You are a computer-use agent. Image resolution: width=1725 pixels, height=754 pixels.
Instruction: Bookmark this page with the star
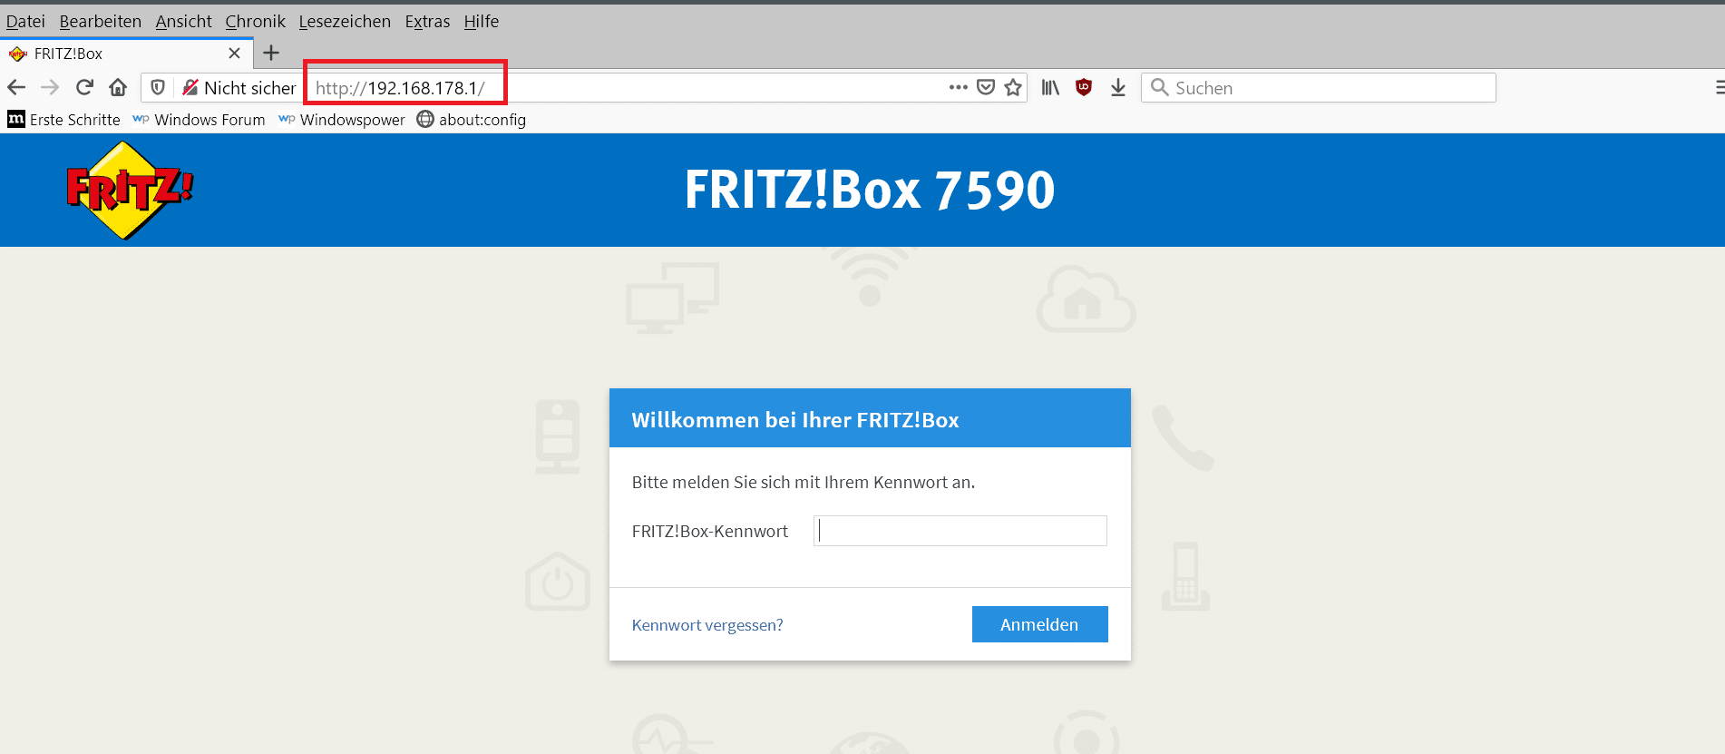point(1013,87)
